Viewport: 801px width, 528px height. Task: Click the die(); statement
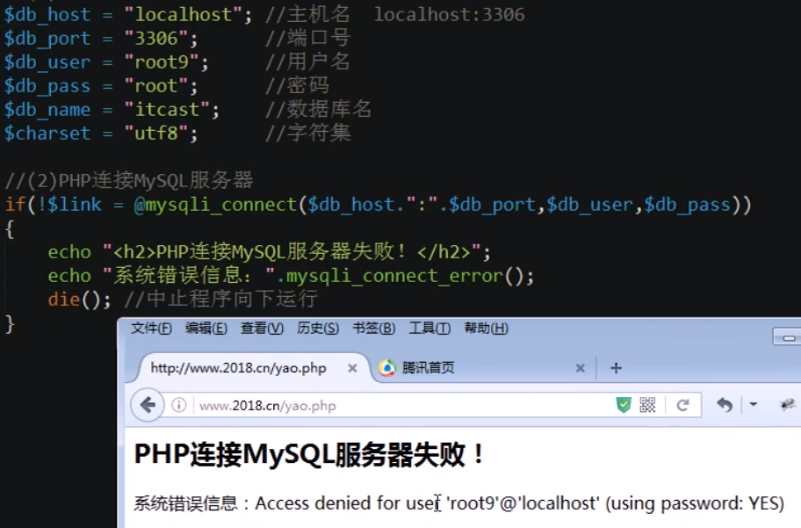pyautogui.click(x=79, y=300)
